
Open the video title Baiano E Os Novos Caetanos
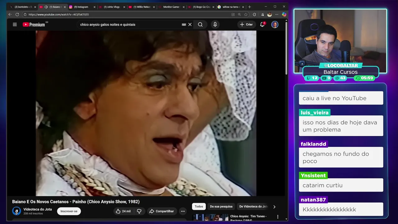pos(76,202)
